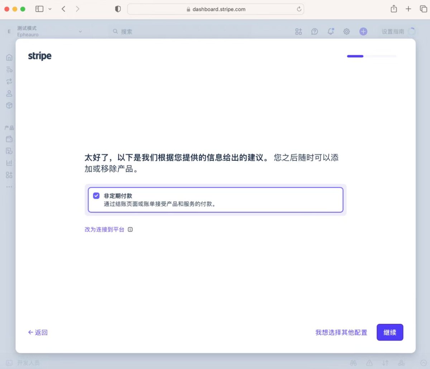Screen dimensions: 430x369
Task: Click the 继续 button
Action: (x=390, y=332)
